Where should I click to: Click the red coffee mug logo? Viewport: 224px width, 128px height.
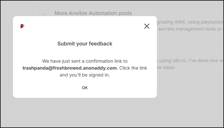tap(22, 26)
